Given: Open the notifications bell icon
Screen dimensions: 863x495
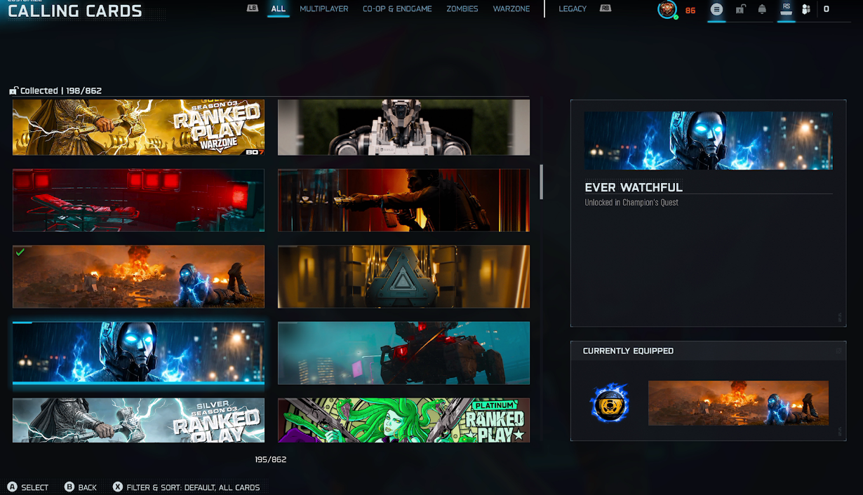Looking at the screenshot, I should click(x=762, y=9).
